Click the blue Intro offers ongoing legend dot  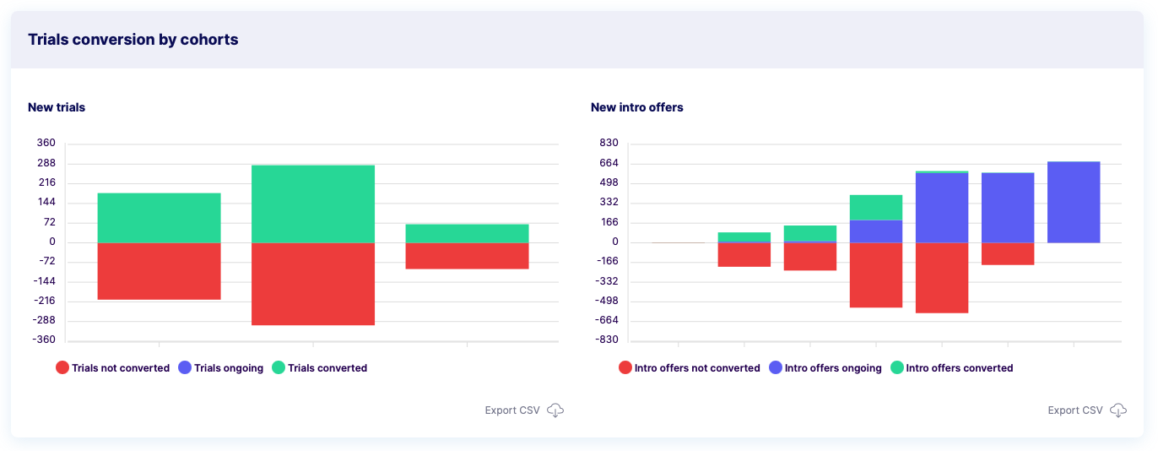775,368
